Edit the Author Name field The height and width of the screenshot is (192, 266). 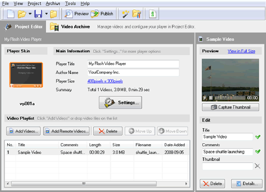(x=133, y=72)
